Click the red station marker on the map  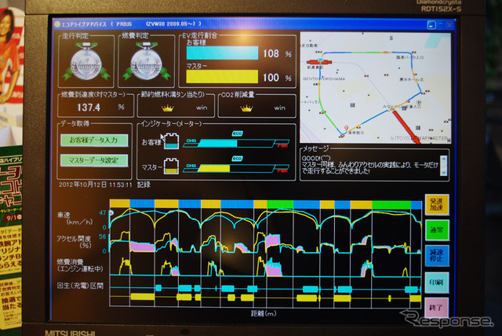coord(319,61)
